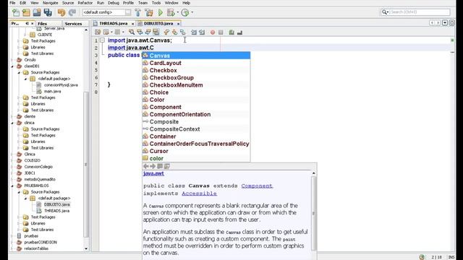Viewport: 463px width, 260px height.
Task: Open the Component superclass link
Action: click(257, 186)
